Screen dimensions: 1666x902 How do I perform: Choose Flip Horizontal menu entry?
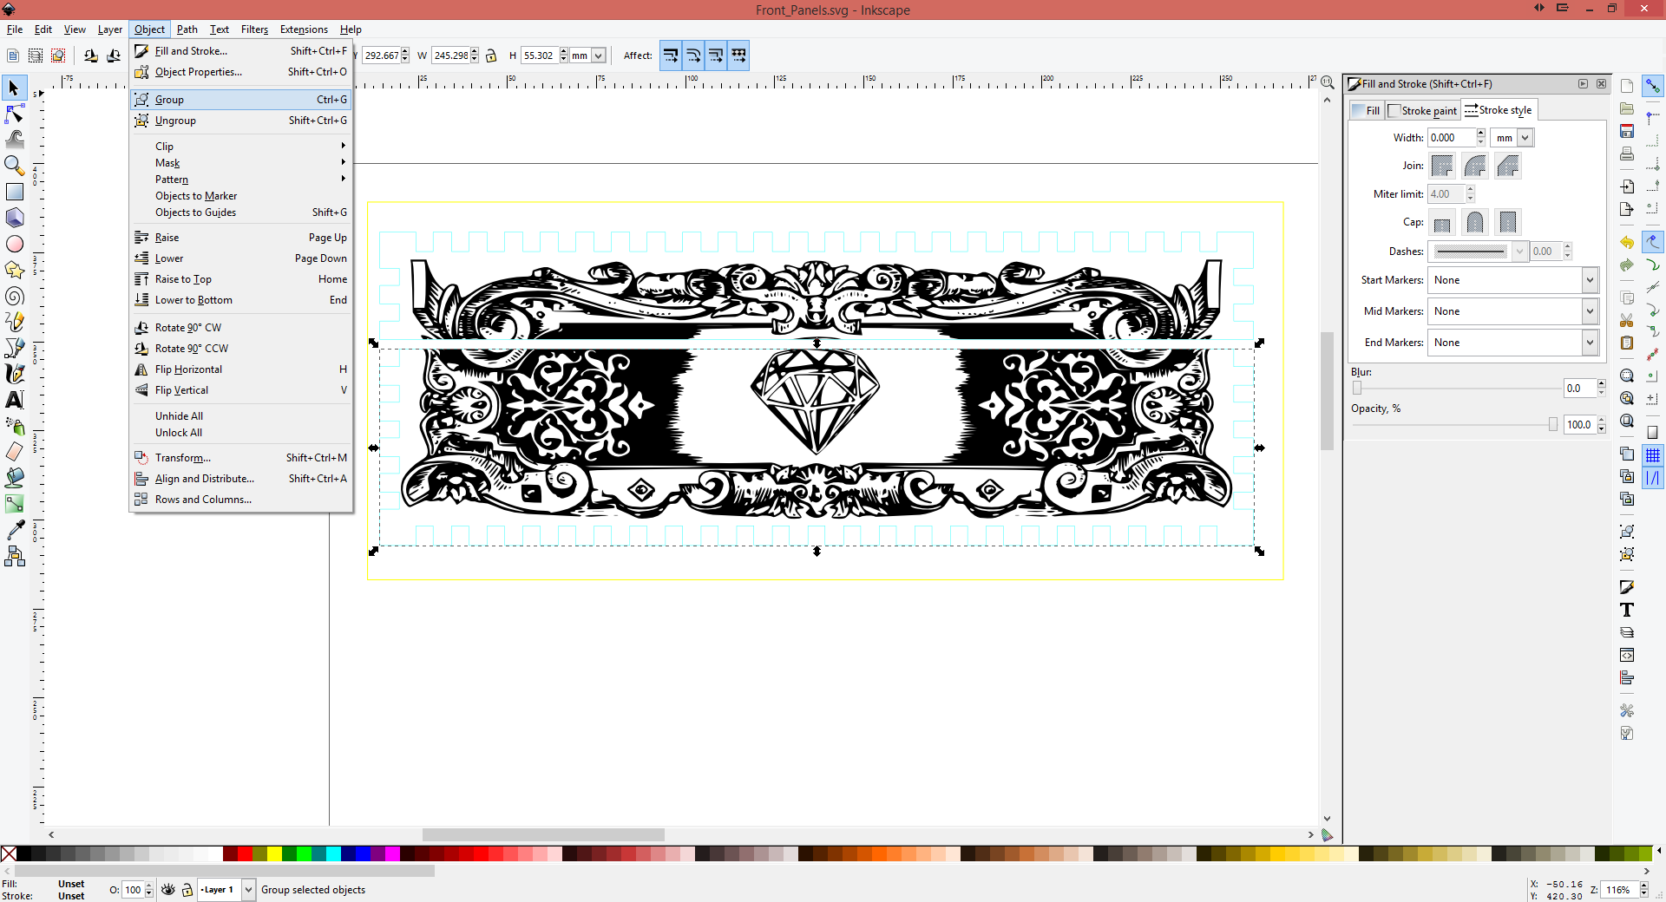[x=241, y=369]
